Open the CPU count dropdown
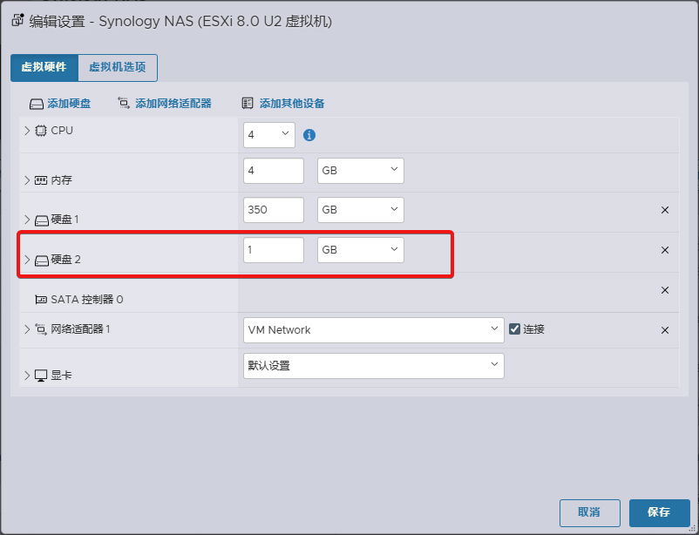Viewport: 699px width, 535px height. 269,135
